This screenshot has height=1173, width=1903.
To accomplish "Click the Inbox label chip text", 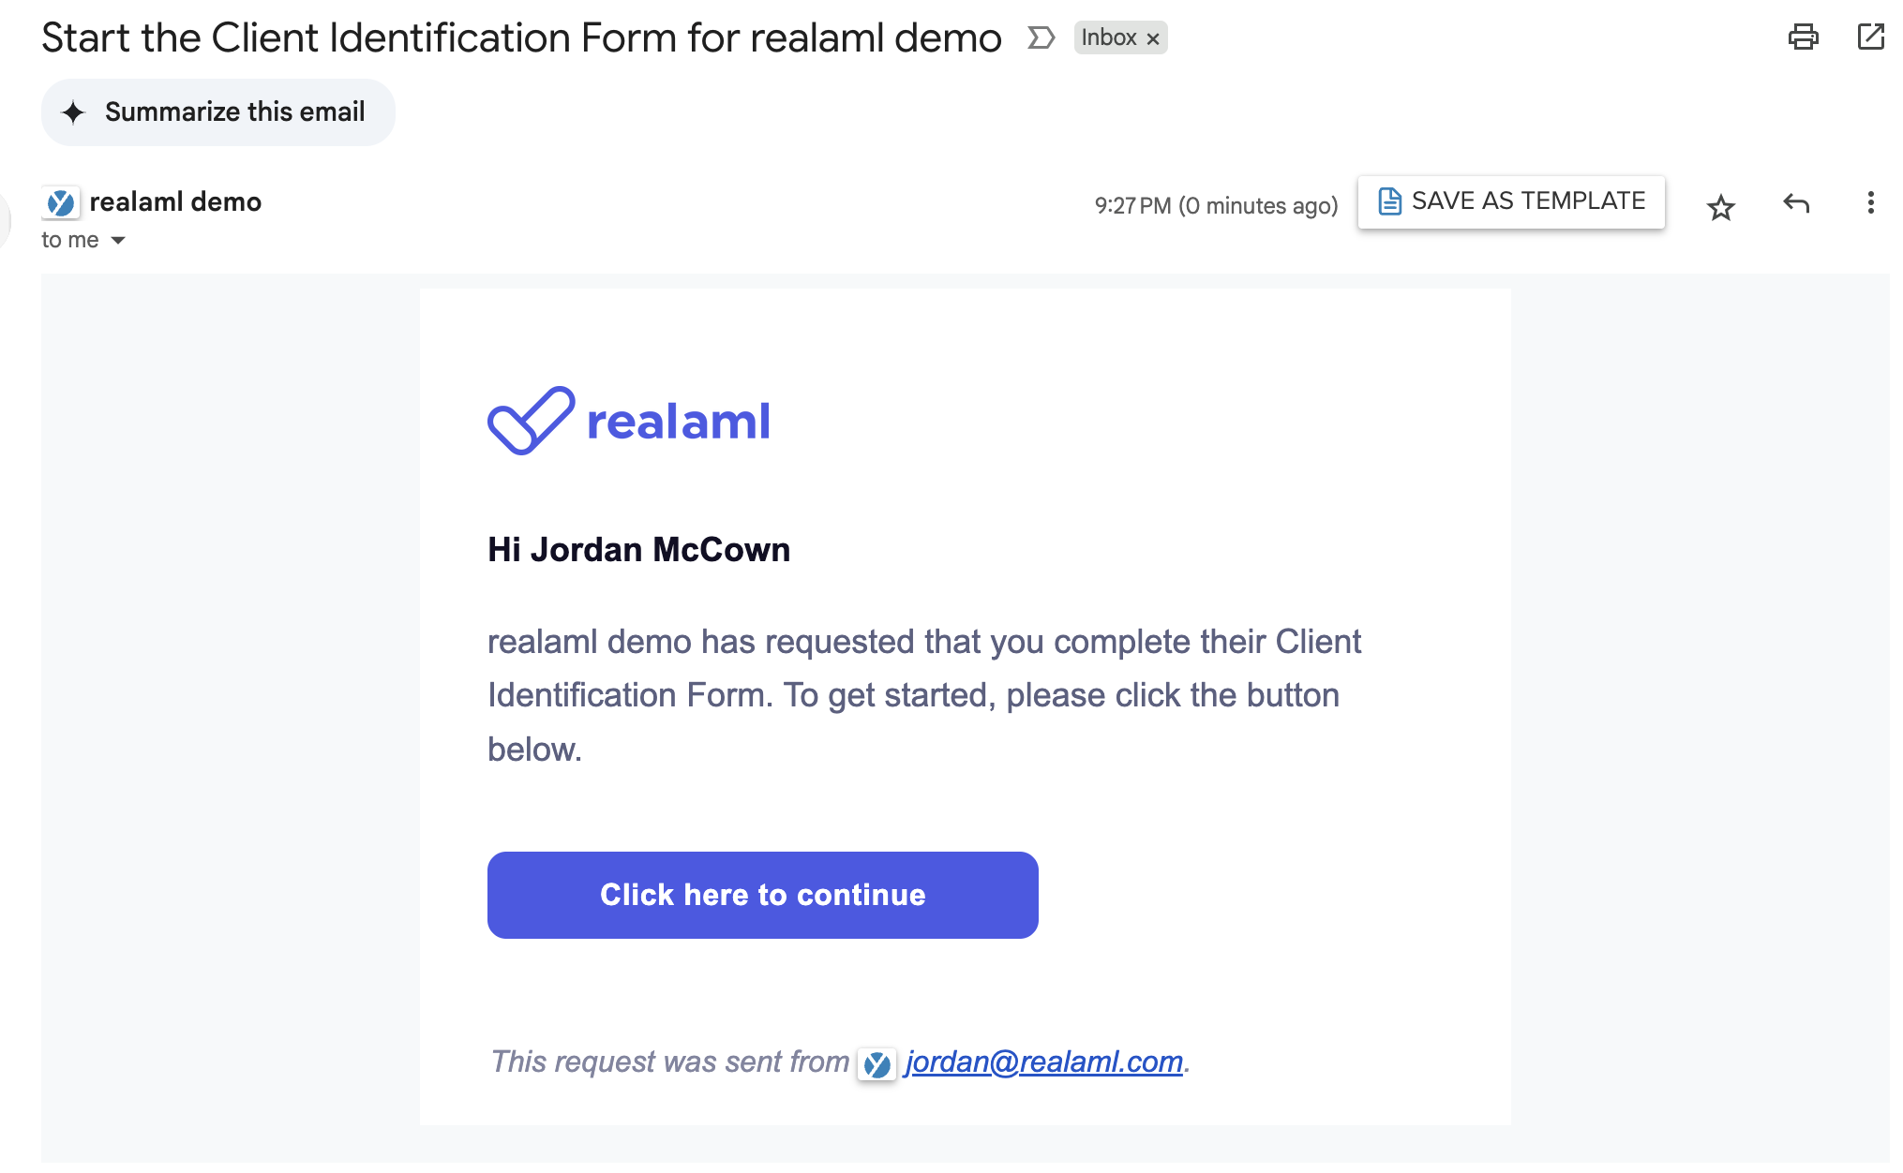I will coord(1108,37).
